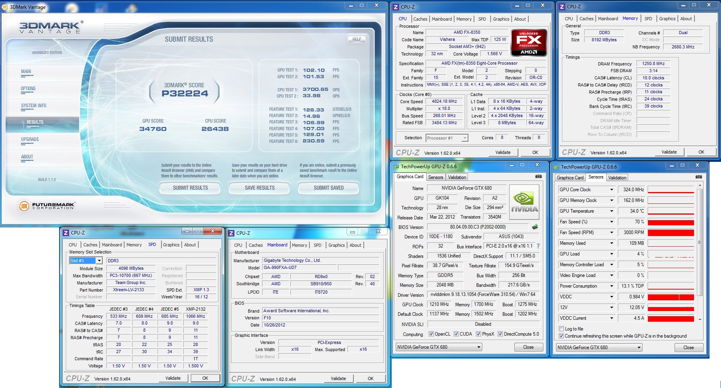Toggle the OpenCL checkbox

pos(431,334)
